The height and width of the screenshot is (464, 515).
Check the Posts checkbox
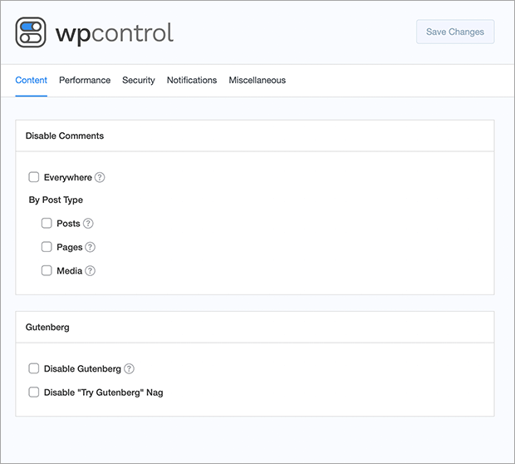tap(47, 223)
